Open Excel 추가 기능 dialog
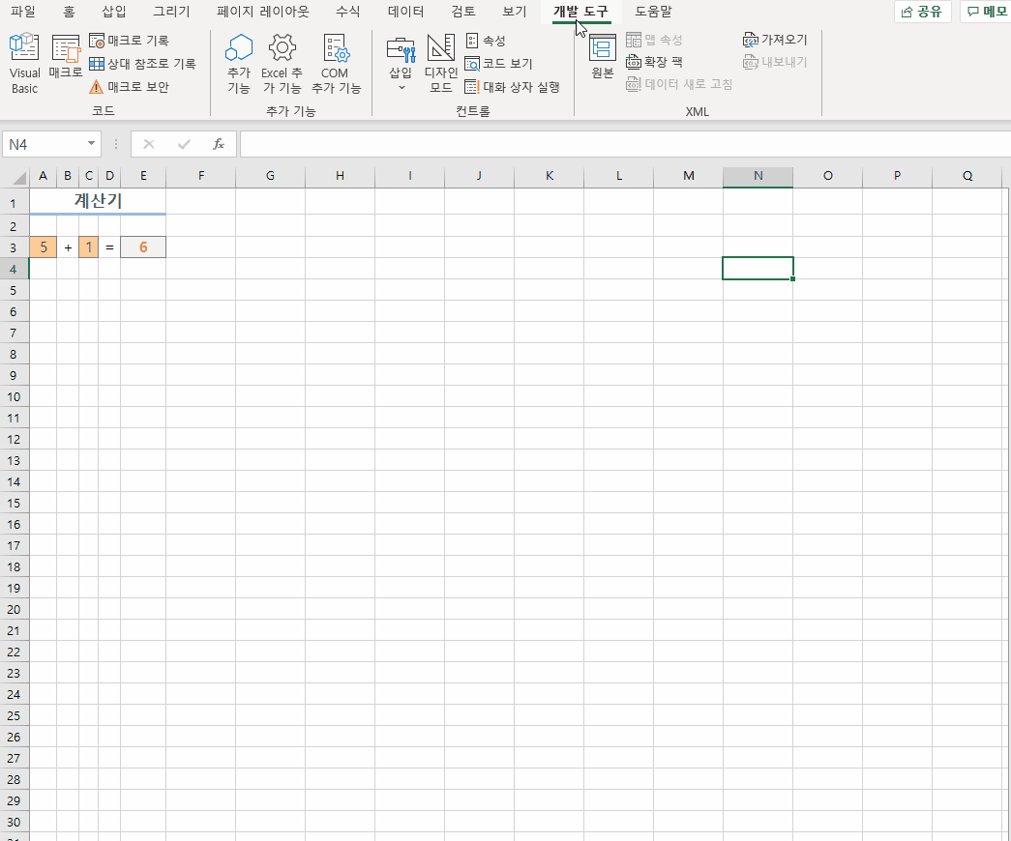The width and height of the screenshot is (1011, 841). point(282,64)
